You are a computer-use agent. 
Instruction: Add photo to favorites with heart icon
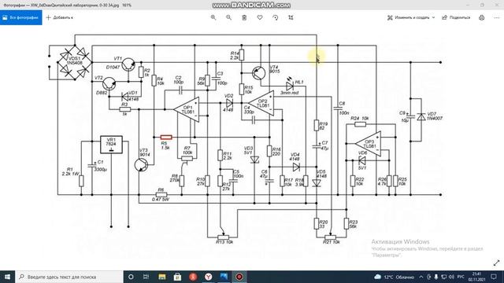[x=260, y=17]
